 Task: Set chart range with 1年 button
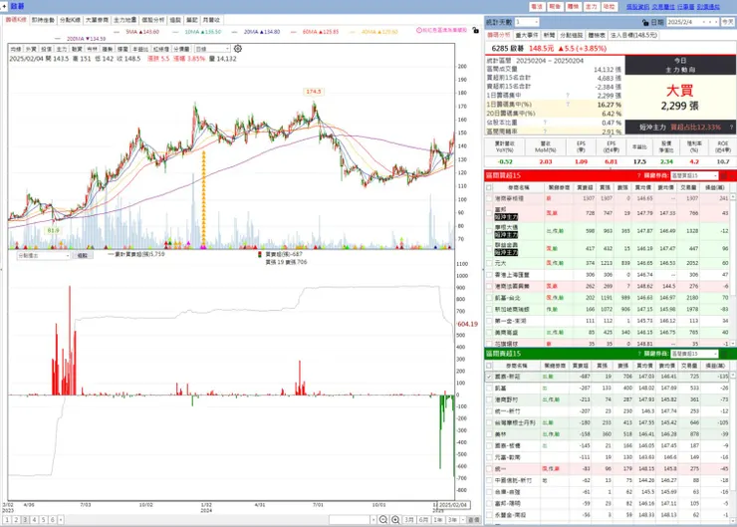point(437,519)
